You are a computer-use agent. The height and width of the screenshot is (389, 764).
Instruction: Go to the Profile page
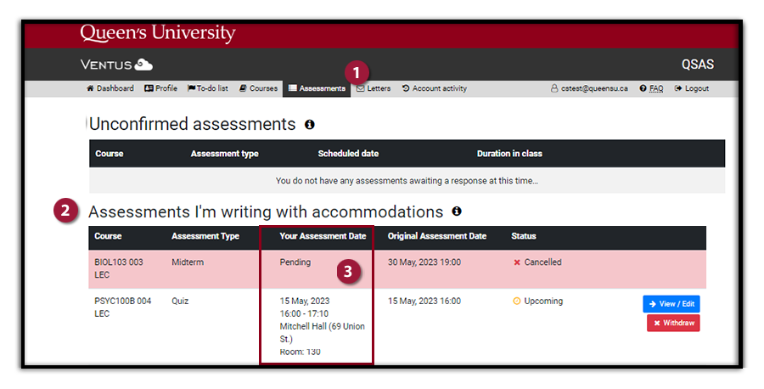(160, 88)
